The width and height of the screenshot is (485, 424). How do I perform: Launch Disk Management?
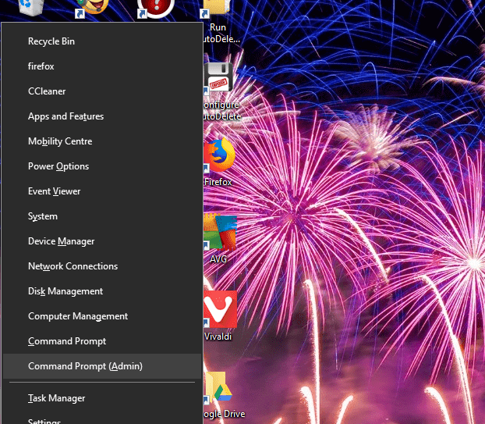[x=102, y=291]
